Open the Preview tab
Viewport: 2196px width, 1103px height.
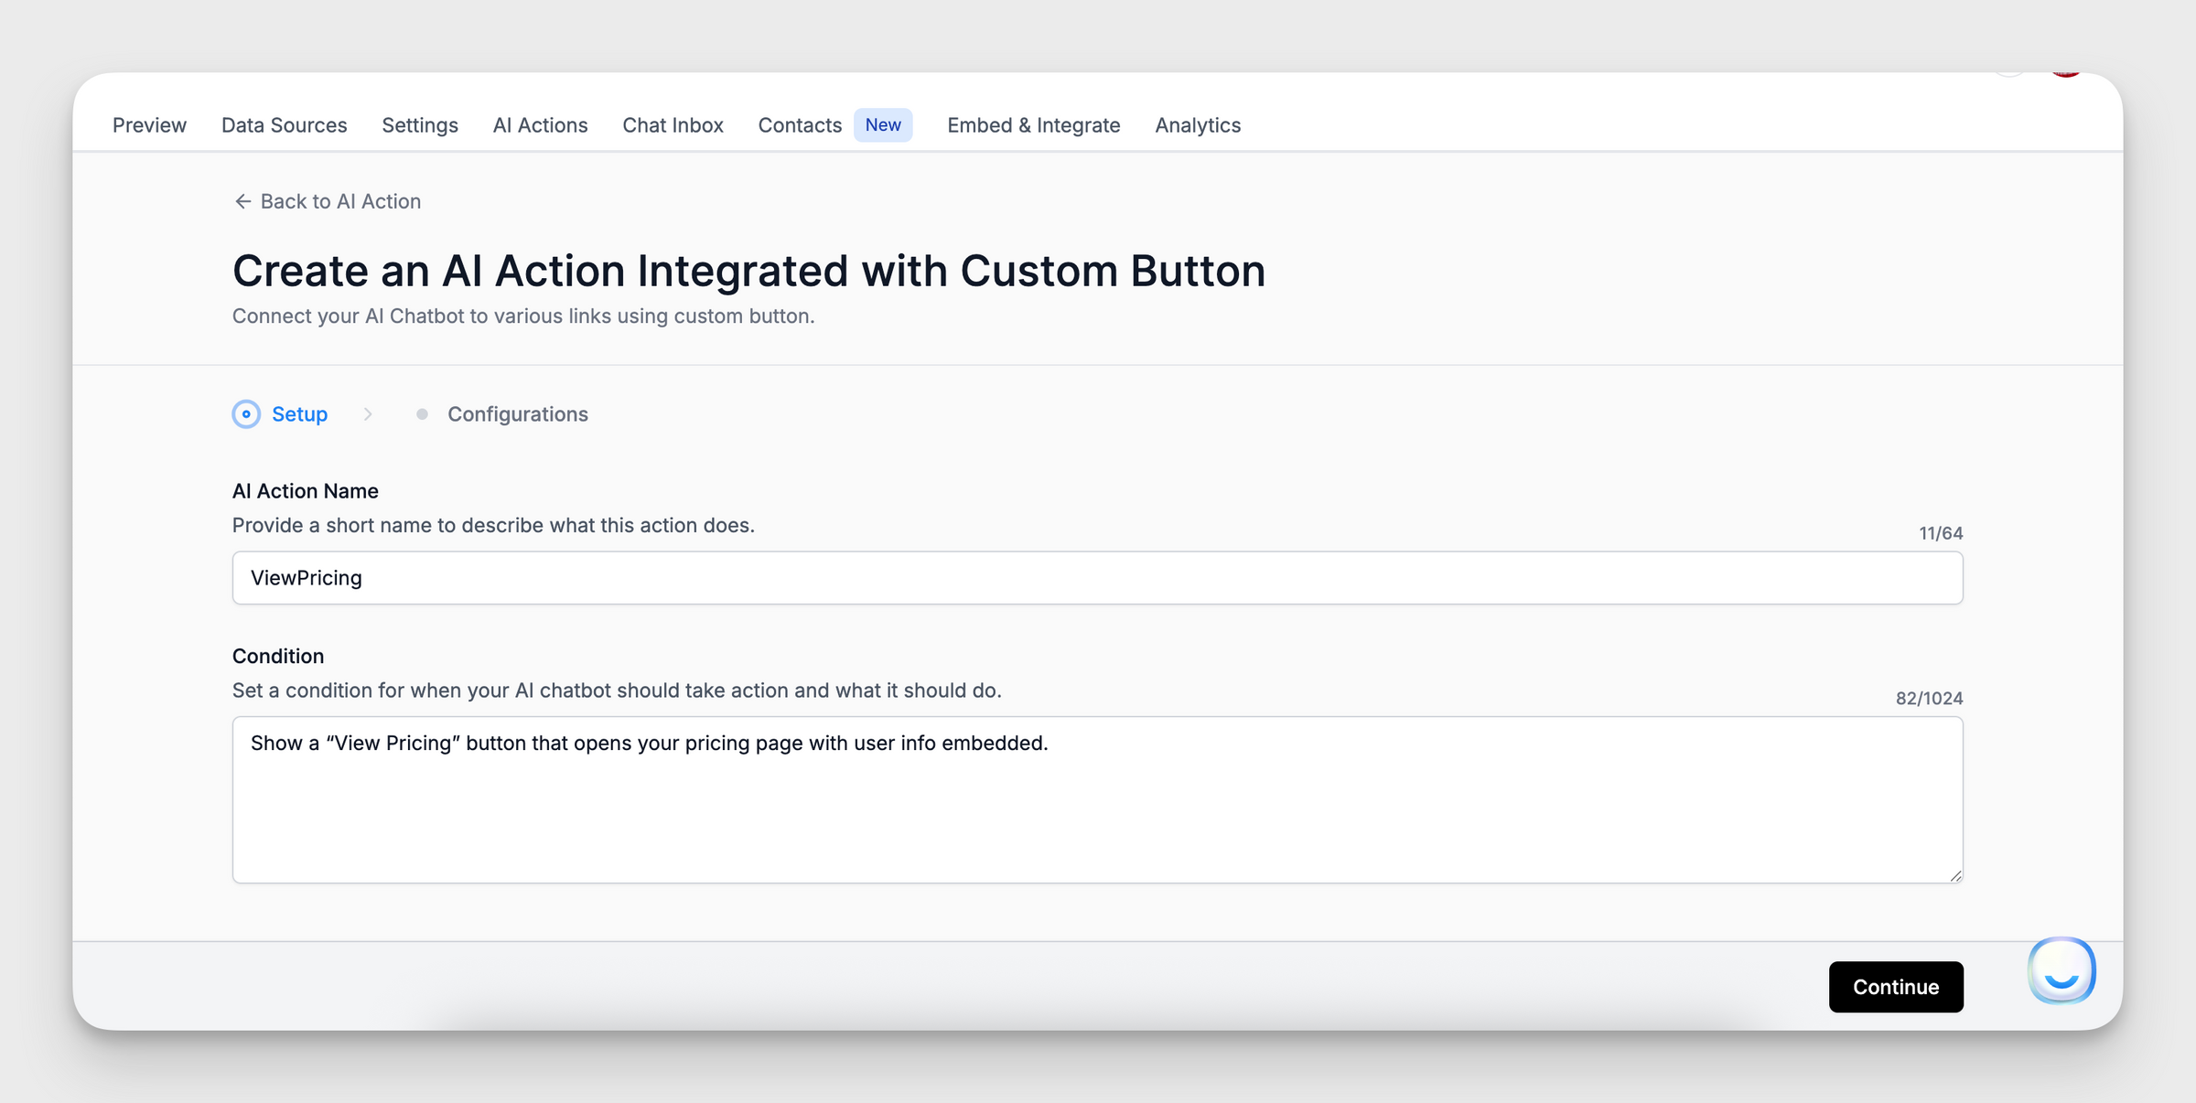click(149, 125)
